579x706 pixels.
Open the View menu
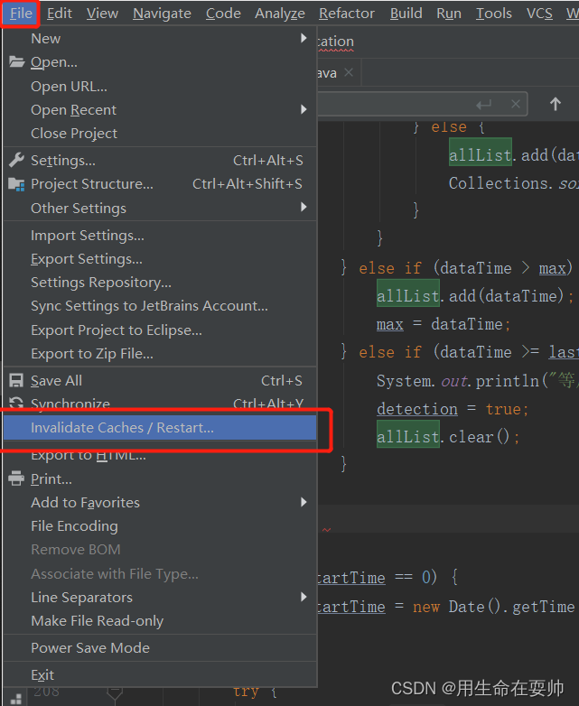(102, 14)
